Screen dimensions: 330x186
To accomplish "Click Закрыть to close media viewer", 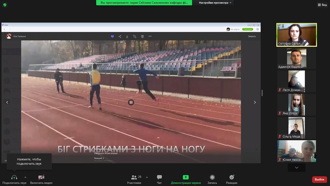I will pos(252,36).
